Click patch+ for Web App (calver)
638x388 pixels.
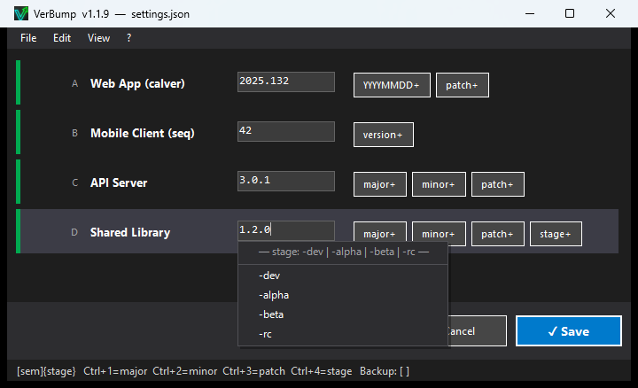[x=463, y=85]
